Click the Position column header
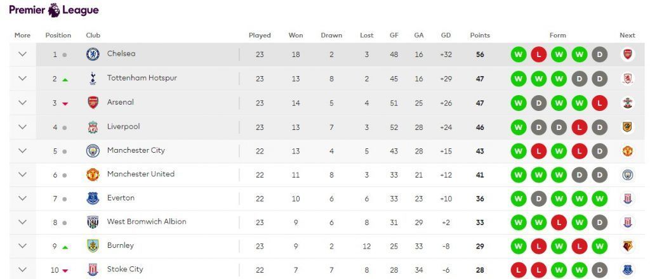Viewport: 650px width, 279px height. (58, 36)
